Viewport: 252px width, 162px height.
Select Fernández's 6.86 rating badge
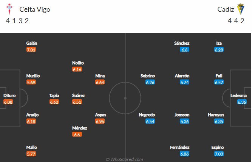tap(184, 154)
